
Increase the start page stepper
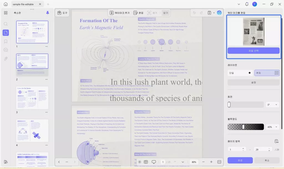[x=243, y=148]
